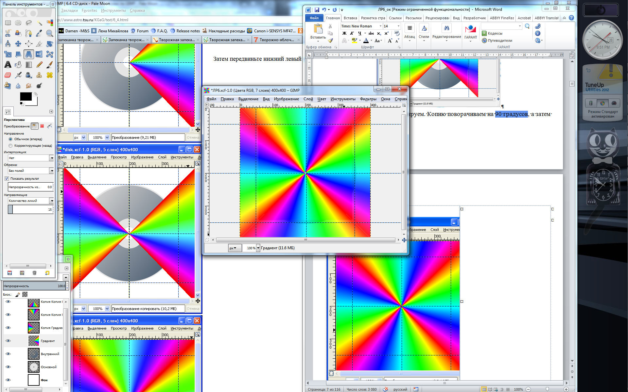Click Вставить paste button in Word
The image size is (628, 392).
318,32
